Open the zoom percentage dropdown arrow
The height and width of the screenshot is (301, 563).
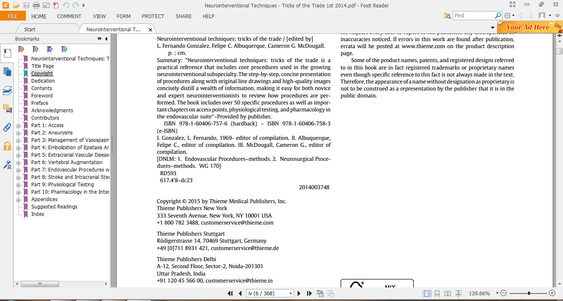pos(497,293)
